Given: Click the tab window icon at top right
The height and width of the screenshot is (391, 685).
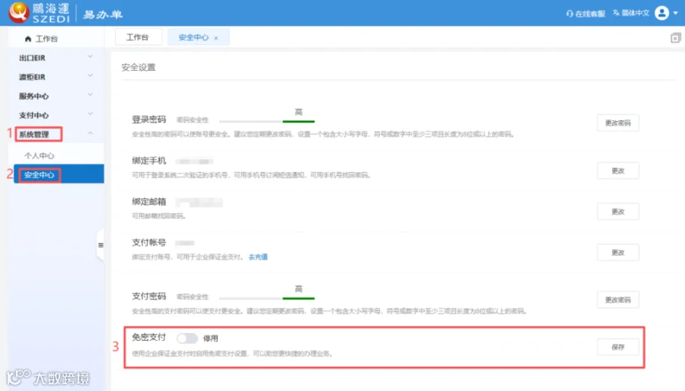Looking at the screenshot, I should coord(675,38).
